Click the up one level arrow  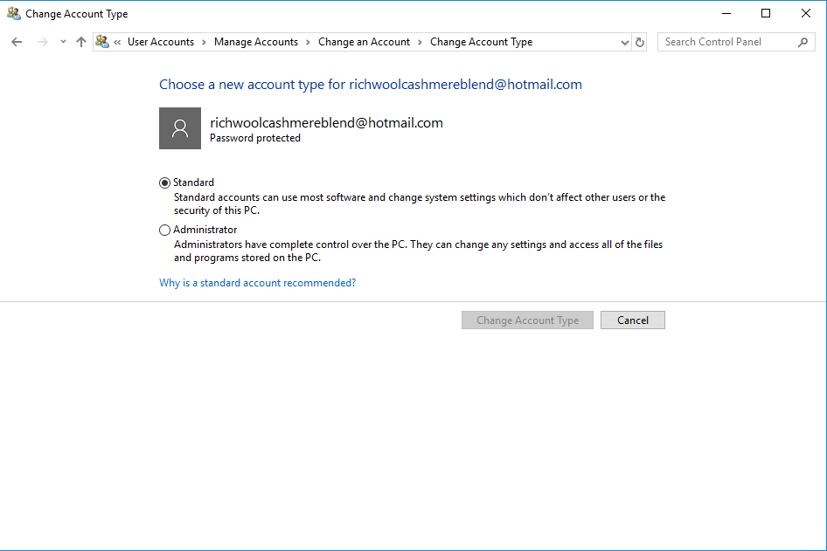(80, 41)
